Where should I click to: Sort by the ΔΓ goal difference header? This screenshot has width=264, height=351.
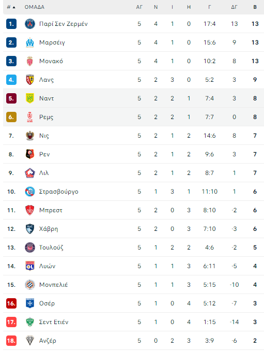[234, 7]
